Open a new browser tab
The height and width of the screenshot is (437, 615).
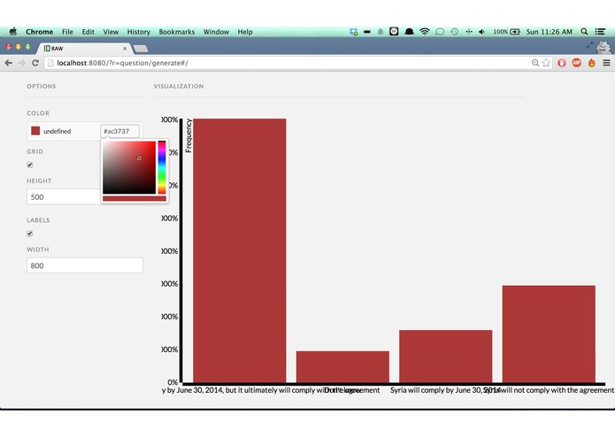pyautogui.click(x=141, y=49)
